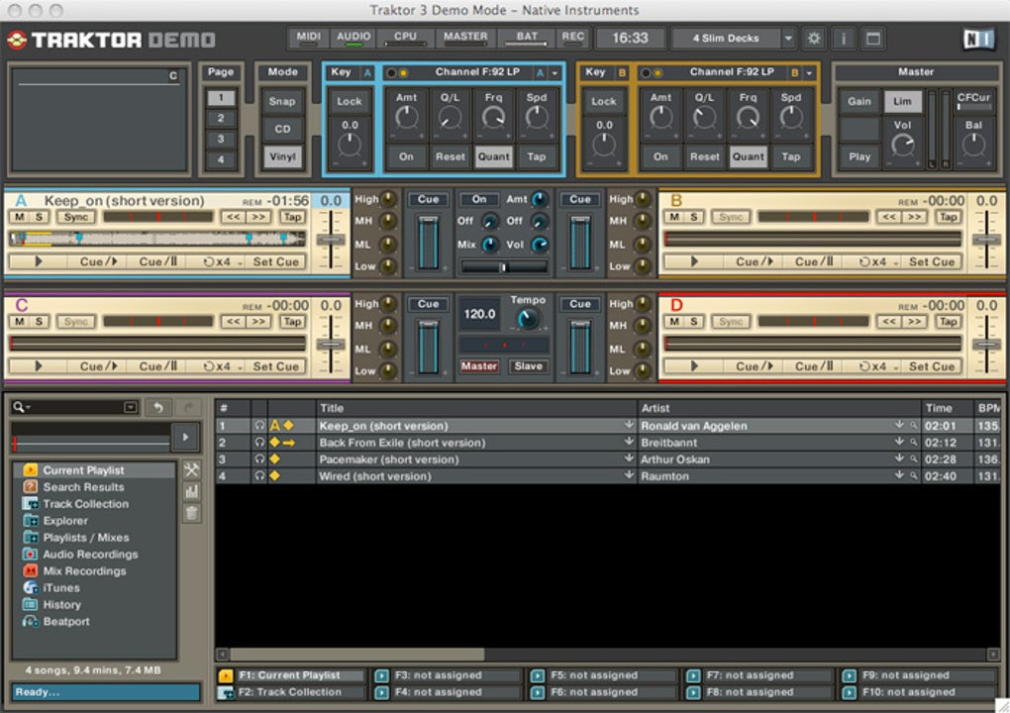Click the crossfader slider in the mixer
This screenshot has width=1010, height=713.
click(x=503, y=266)
